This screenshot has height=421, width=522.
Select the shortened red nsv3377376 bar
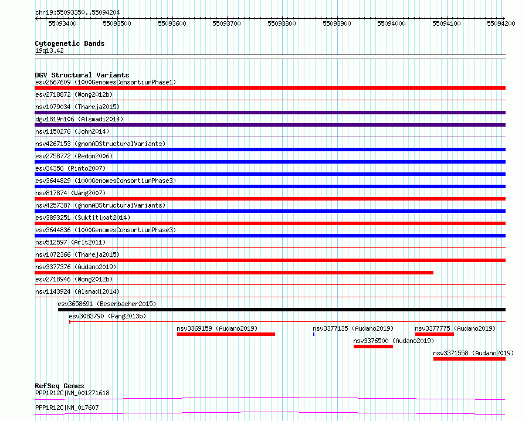pos(234,273)
